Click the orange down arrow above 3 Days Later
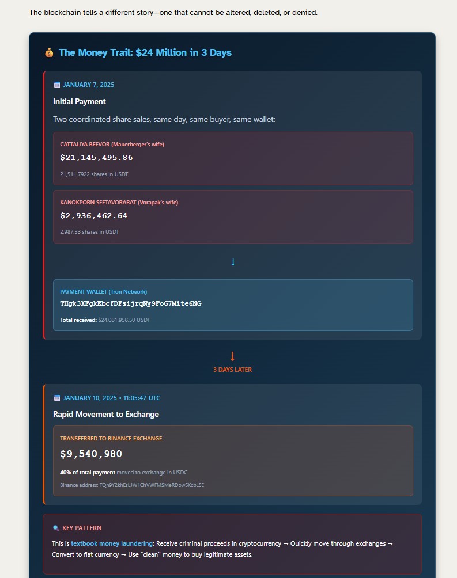The height and width of the screenshot is (578, 457). coord(232,356)
